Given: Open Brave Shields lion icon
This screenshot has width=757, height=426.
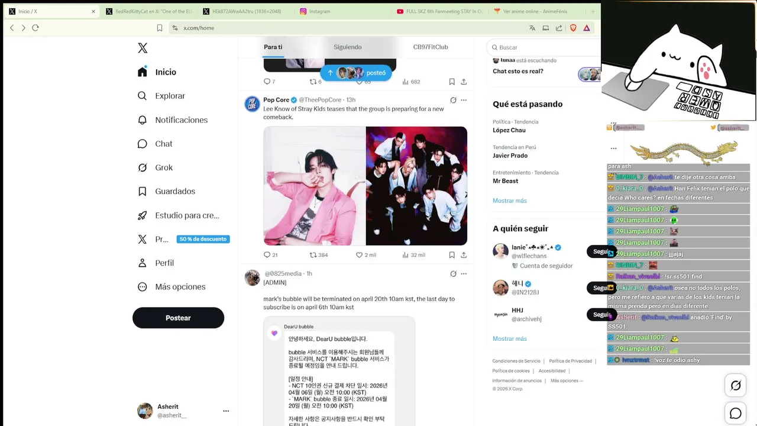Looking at the screenshot, I should coord(573,28).
